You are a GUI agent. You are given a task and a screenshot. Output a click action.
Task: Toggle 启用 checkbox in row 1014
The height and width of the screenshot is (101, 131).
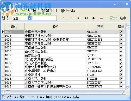pyautogui.click(x=121, y=83)
